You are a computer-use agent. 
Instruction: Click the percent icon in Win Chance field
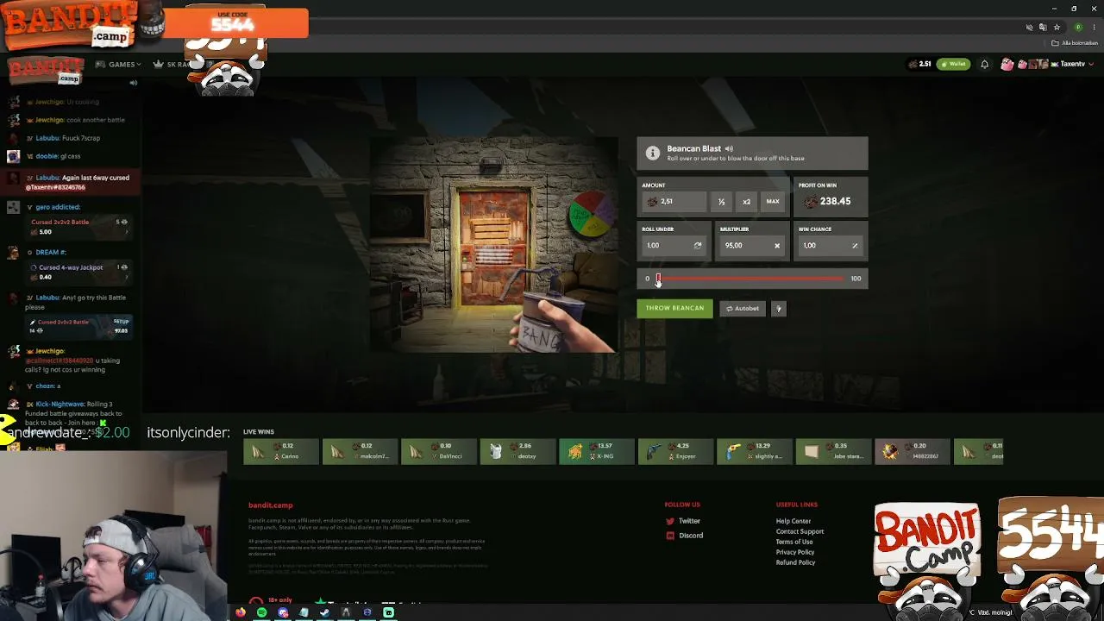click(855, 246)
